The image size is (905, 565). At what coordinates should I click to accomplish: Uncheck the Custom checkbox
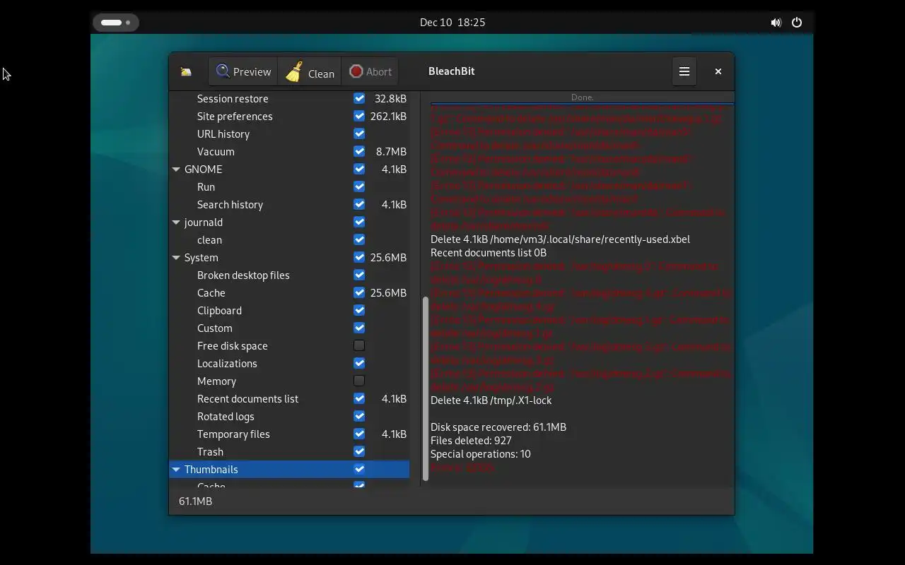[359, 328]
